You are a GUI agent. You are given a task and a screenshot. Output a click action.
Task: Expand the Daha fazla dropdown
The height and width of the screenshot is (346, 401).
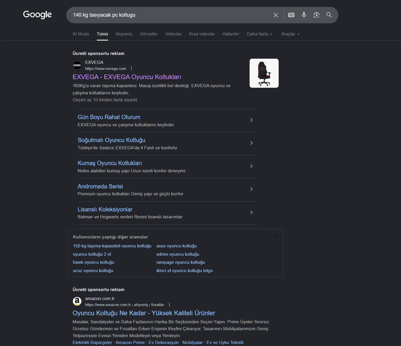(x=259, y=34)
